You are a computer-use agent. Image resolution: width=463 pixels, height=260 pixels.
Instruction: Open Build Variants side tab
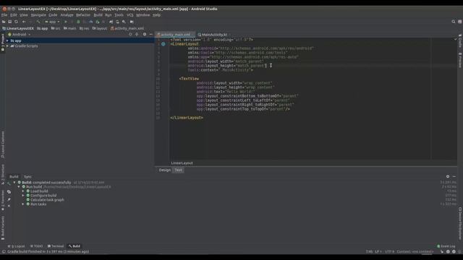[x=3, y=227]
